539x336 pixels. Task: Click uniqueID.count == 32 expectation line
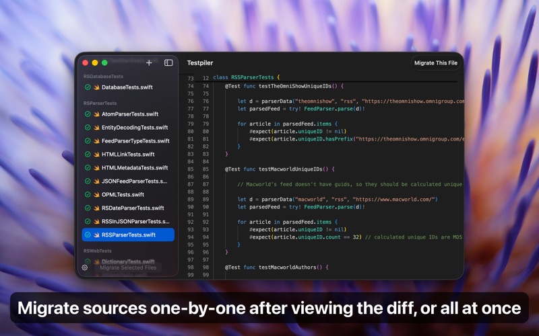pyautogui.click(x=356, y=237)
